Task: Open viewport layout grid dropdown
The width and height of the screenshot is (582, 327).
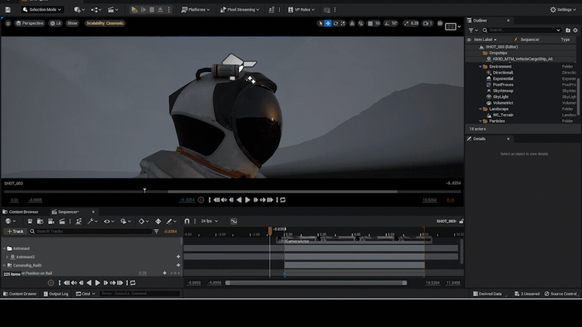Action: 453,26
